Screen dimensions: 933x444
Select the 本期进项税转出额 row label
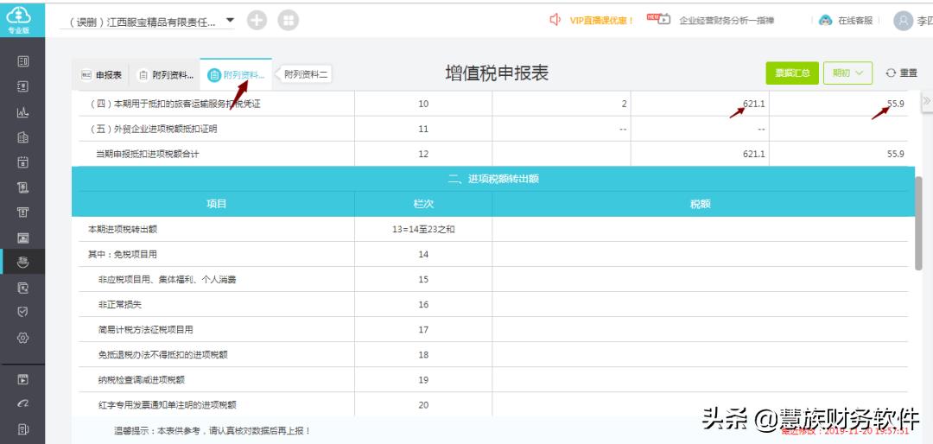click(123, 229)
